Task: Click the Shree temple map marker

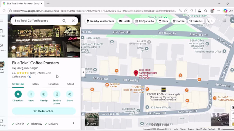Action: [x=147, y=49]
